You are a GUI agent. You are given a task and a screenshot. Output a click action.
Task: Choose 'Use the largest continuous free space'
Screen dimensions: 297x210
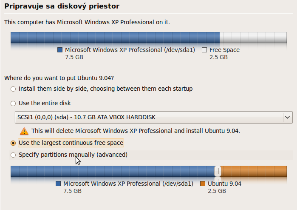click(x=13, y=143)
